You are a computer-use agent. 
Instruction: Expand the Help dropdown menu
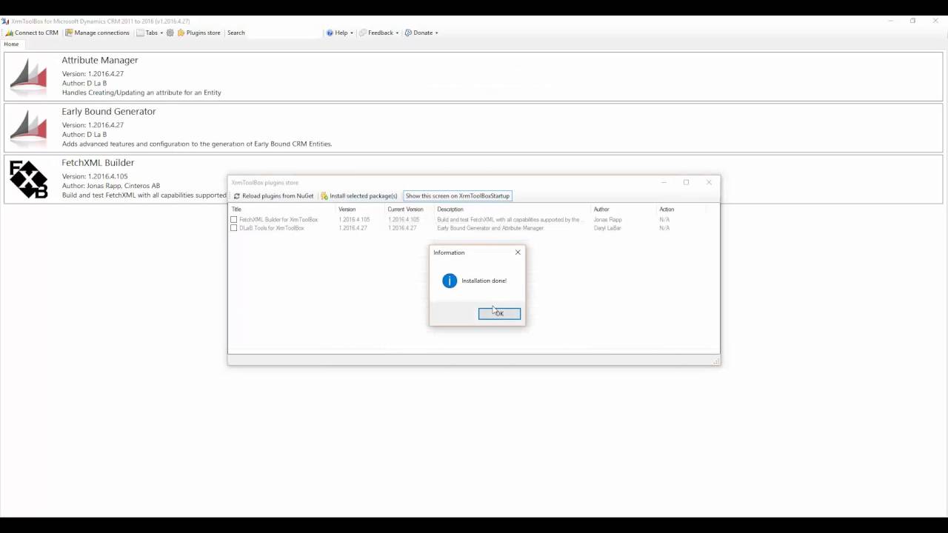[339, 33]
